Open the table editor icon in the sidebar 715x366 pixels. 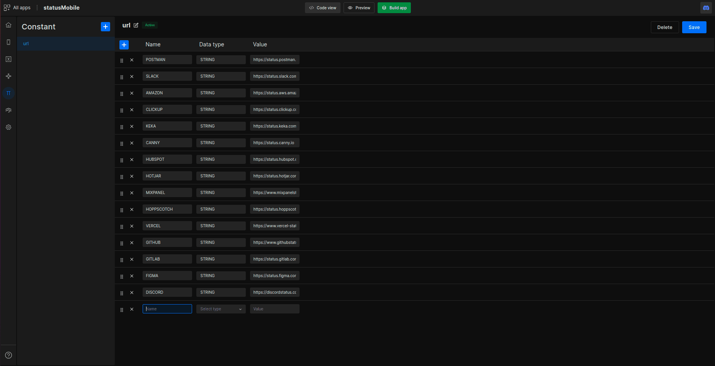(9, 59)
